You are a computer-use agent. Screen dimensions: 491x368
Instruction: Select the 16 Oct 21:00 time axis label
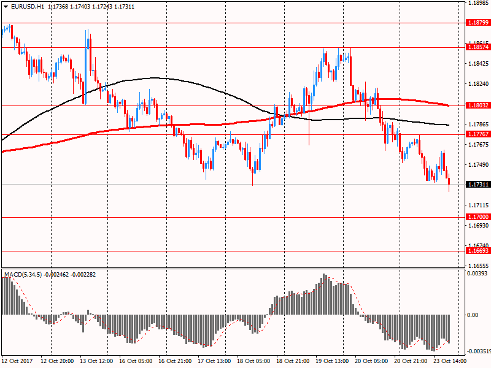(175, 361)
